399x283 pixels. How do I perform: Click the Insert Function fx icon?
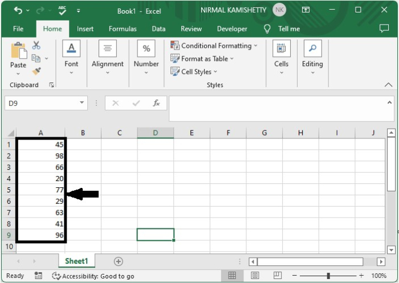coord(156,103)
